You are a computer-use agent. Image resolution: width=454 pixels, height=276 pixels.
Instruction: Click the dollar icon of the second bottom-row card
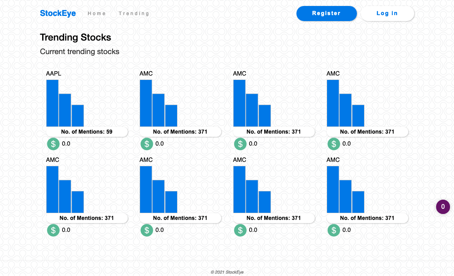pyautogui.click(x=147, y=230)
